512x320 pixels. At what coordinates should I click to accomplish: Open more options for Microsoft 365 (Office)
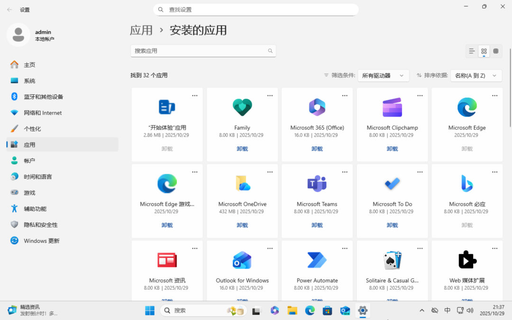[345, 96]
